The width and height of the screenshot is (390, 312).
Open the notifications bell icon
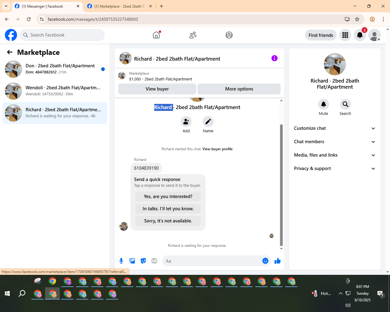360,35
